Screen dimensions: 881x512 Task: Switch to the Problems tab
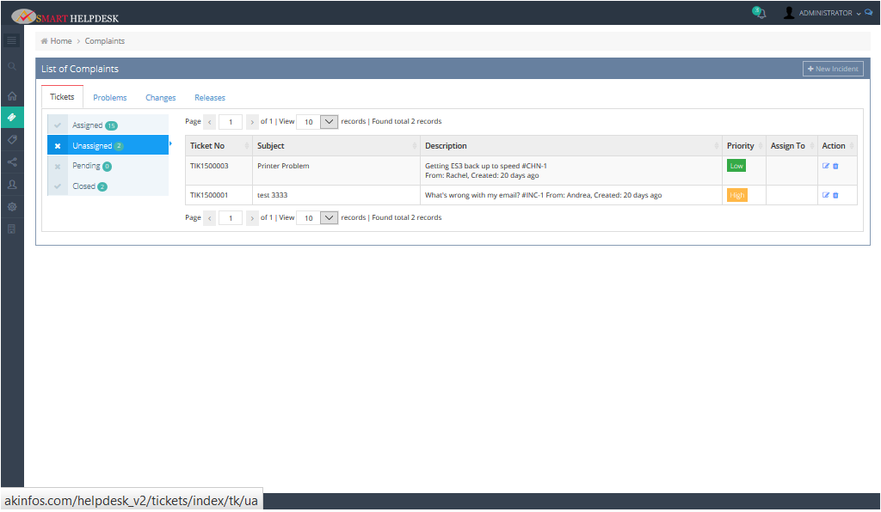pos(110,98)
